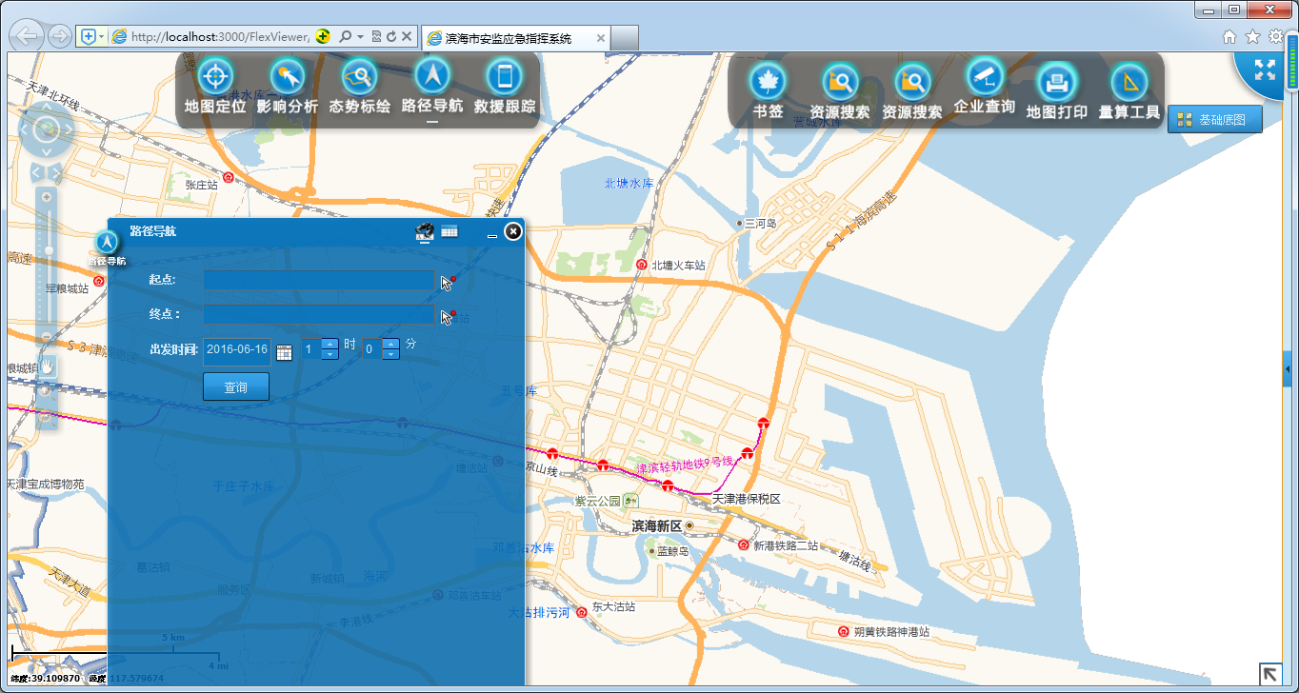Viewport: 1299px width, 693px height.
Task: Select the 滨海市安监应急指挥系统 browser tab
Action: tap(514, 38)
